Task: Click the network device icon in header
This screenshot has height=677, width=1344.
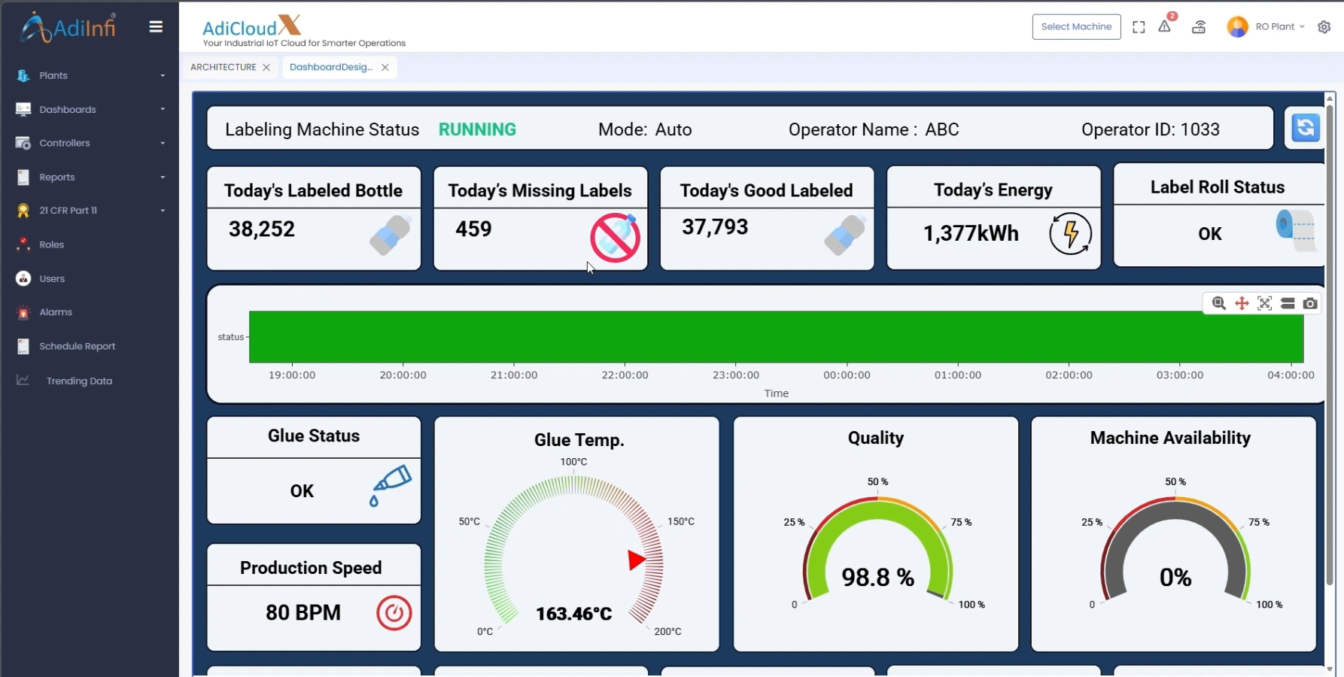Action: coord(1199,27)
